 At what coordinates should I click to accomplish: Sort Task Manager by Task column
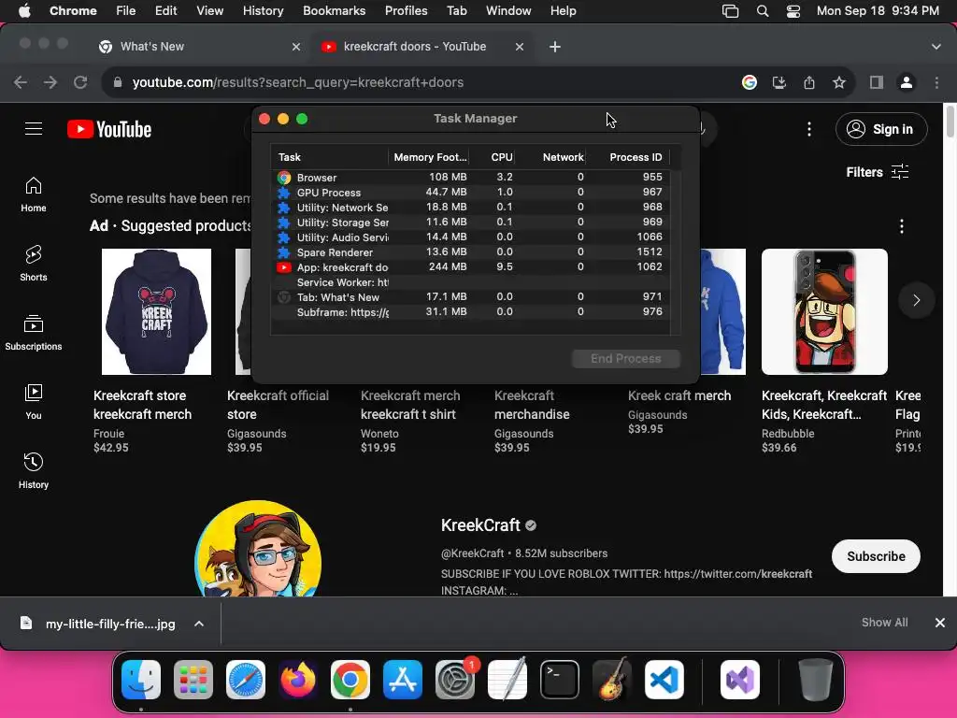coord(330,157)
